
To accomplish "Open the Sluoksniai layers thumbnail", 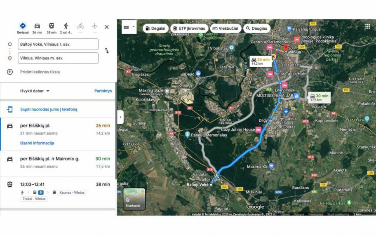I will (134, 199).
